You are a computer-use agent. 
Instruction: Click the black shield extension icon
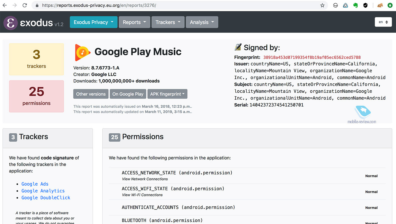(x=365, y=5)
